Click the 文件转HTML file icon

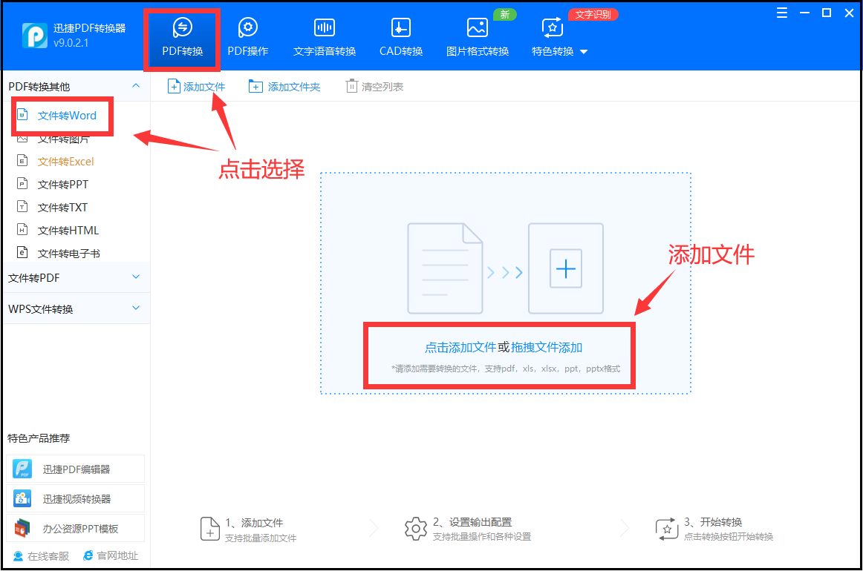[22, 230]
